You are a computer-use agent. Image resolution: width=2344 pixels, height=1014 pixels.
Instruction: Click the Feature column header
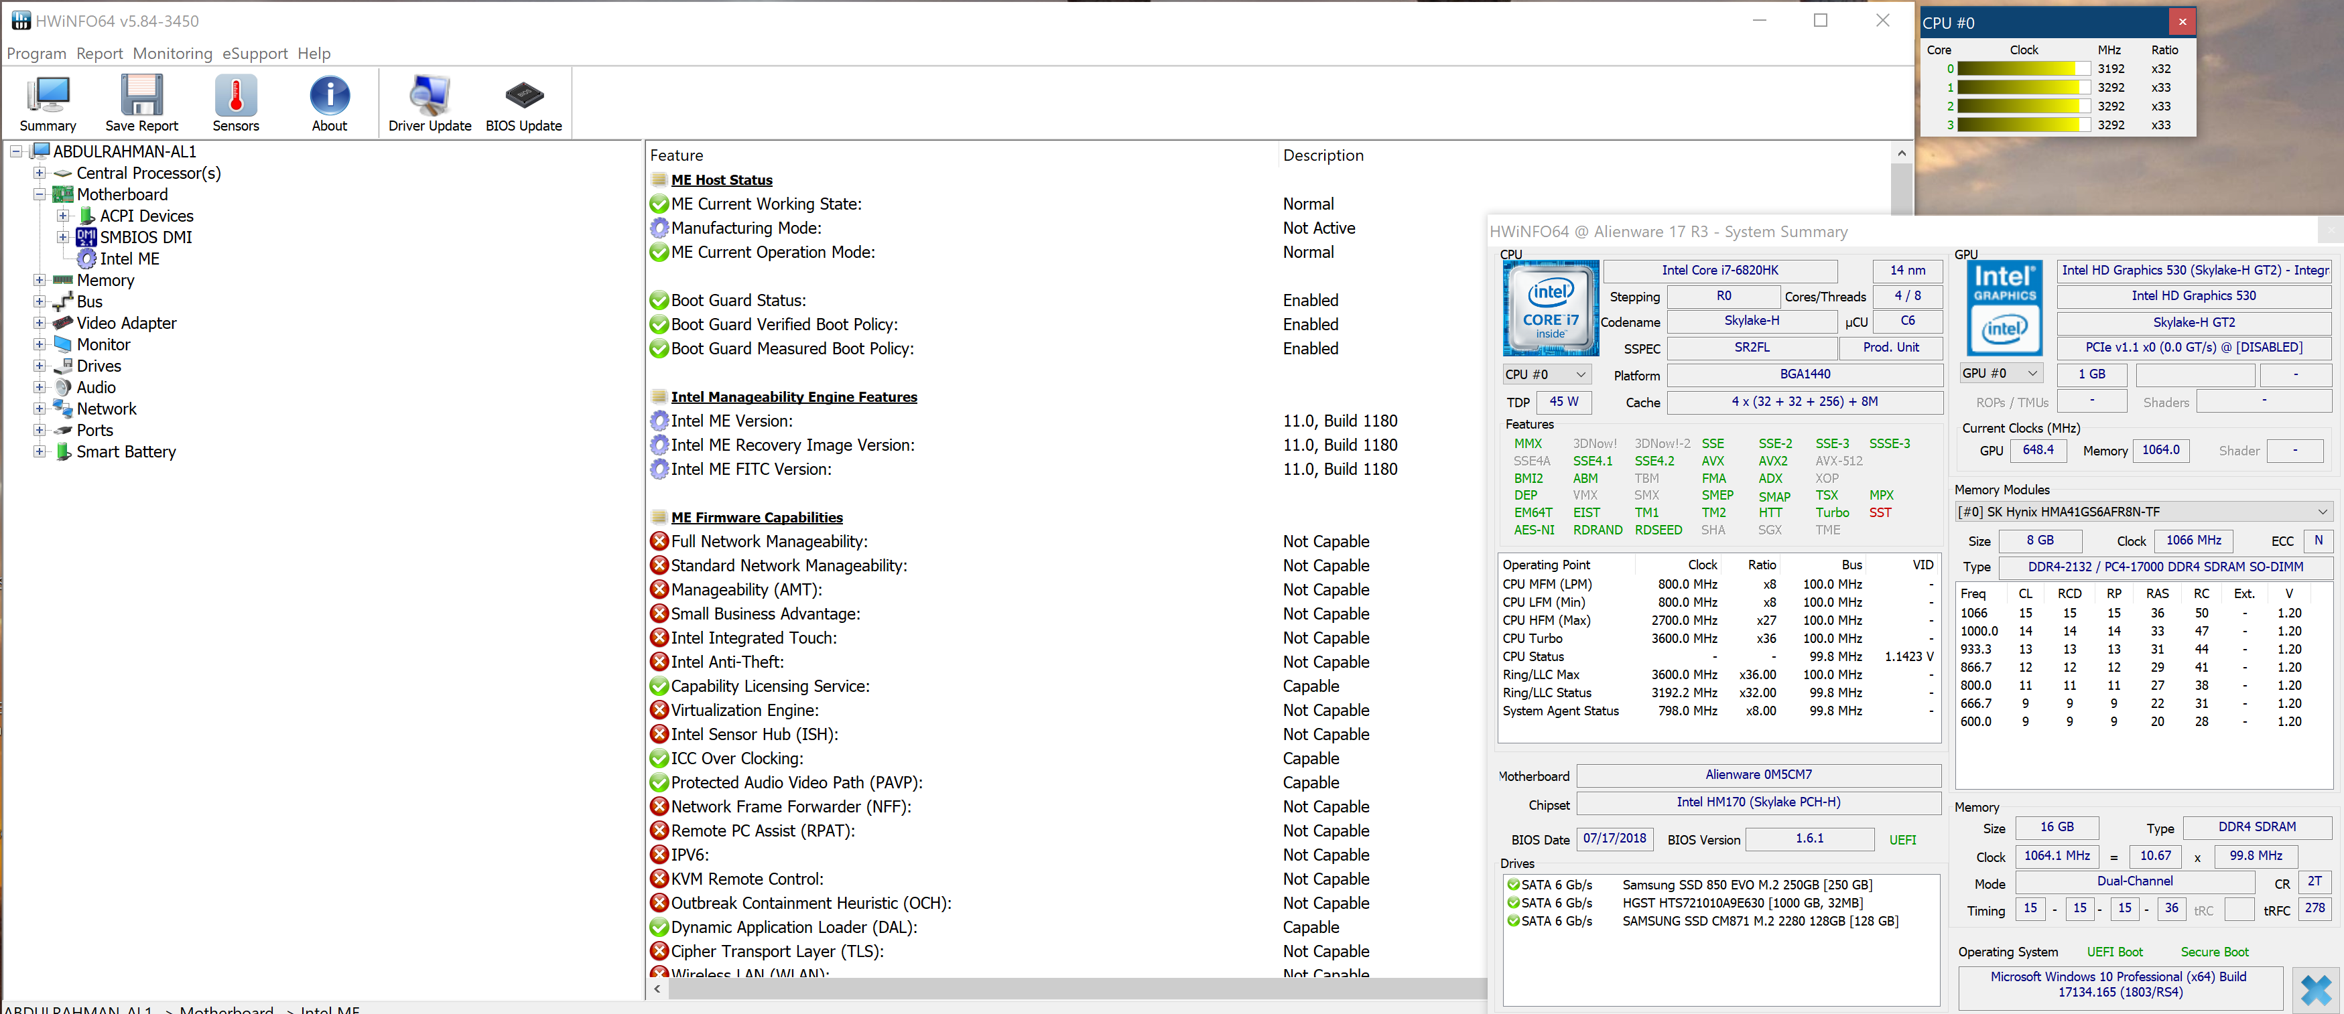(x=676, y=155)
